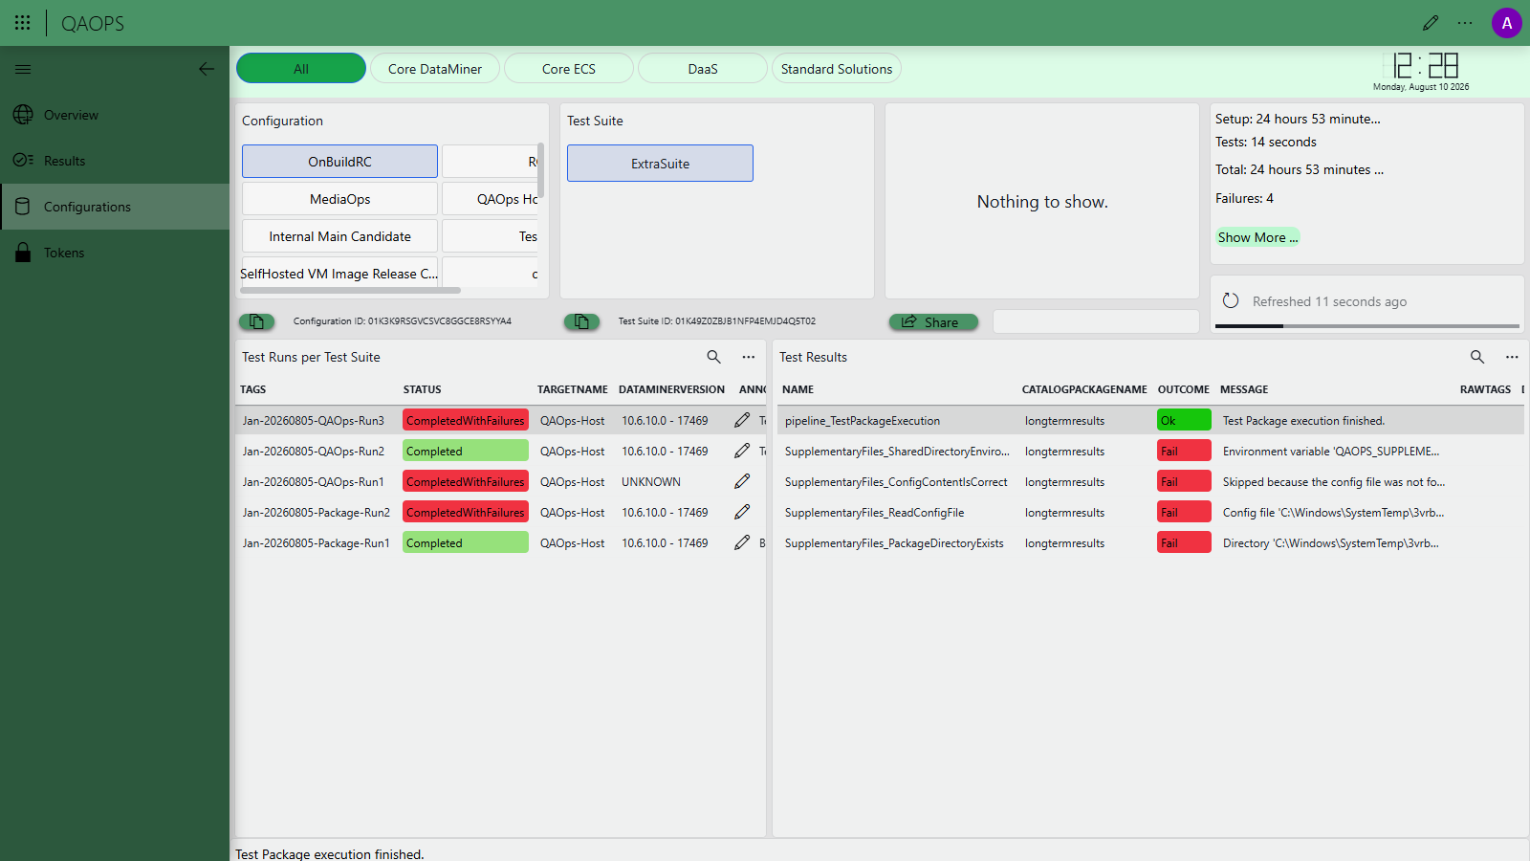Viewport: 1530px width, 861px height.
Task: Click UNKNOWN version cell of QAOps-Run1
Action: click(x=651, y=481)
